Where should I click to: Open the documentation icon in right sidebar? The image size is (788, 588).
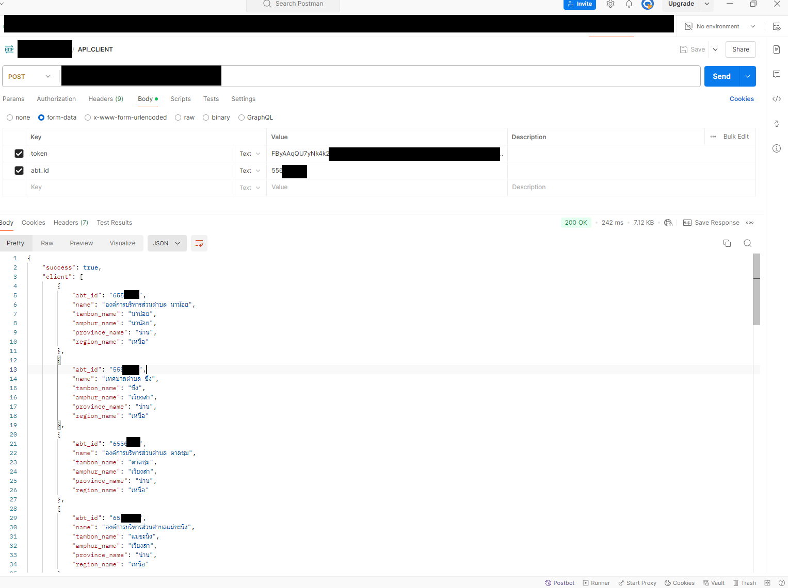[x=777, y=49]
